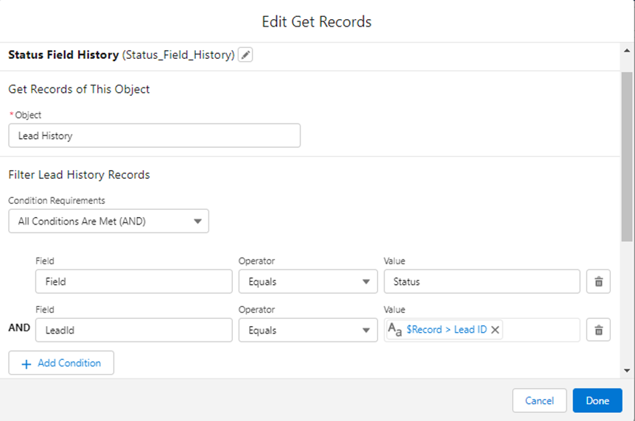Remove the $Record > Lead ID pill with X
This screenshot has height=421, width=635.
[495, 330]
